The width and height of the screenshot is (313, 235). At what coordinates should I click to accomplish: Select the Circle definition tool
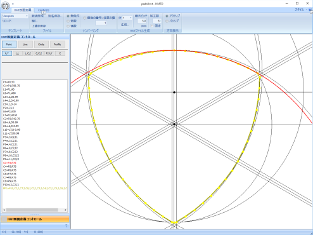41,44
